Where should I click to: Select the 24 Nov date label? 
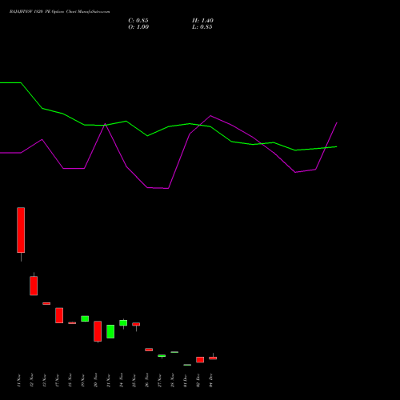point(122,381)
